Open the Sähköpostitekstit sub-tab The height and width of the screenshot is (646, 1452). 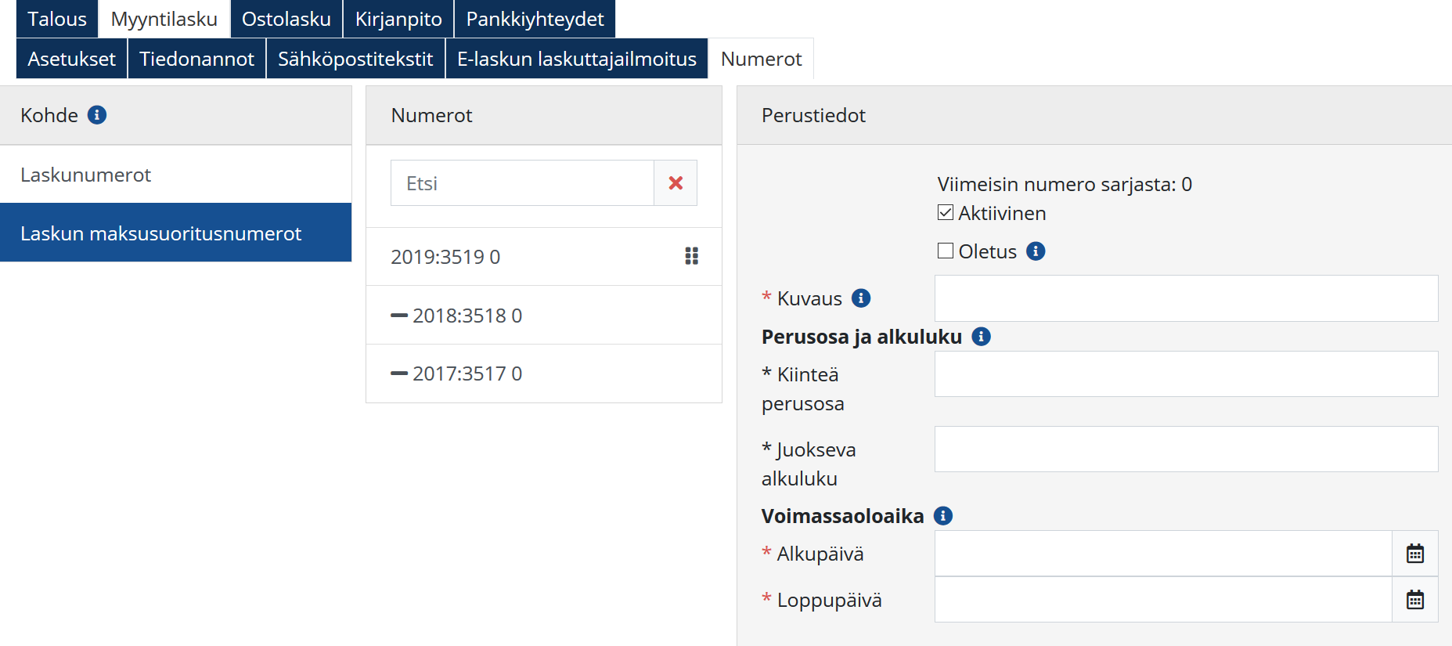pyautogui.click(x=355, y=59)
